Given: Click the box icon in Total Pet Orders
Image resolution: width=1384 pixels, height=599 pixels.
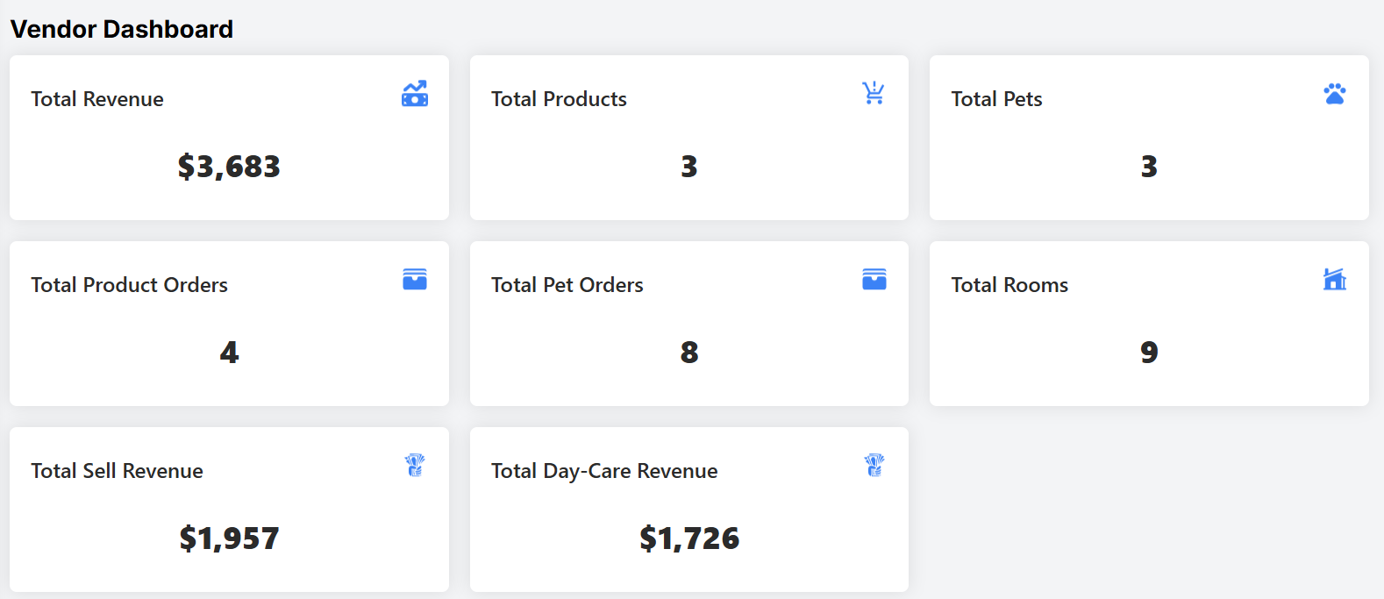Looking at the screenshot, I should click(874, 279).
